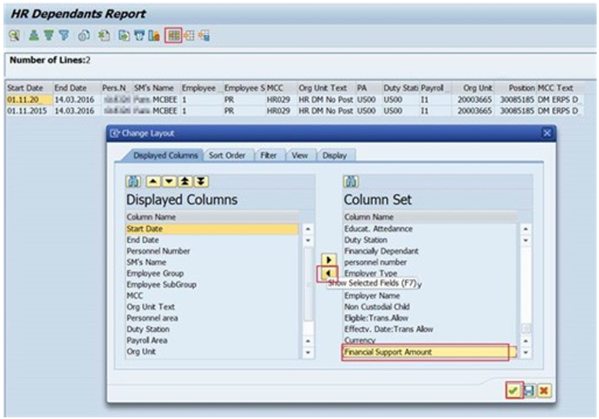
Task: Select Employee Group in Displayed Columns
Action: coord(212,273)
